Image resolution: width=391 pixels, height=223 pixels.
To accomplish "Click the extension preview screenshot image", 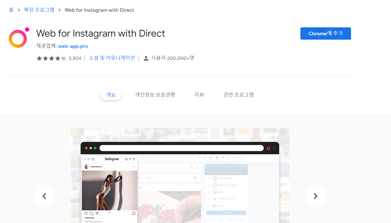I will tap(180, 175).
